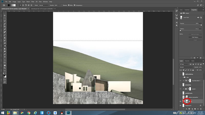
Task: Toggle the Dither checkbox
Action: click(x=69, y=5)
